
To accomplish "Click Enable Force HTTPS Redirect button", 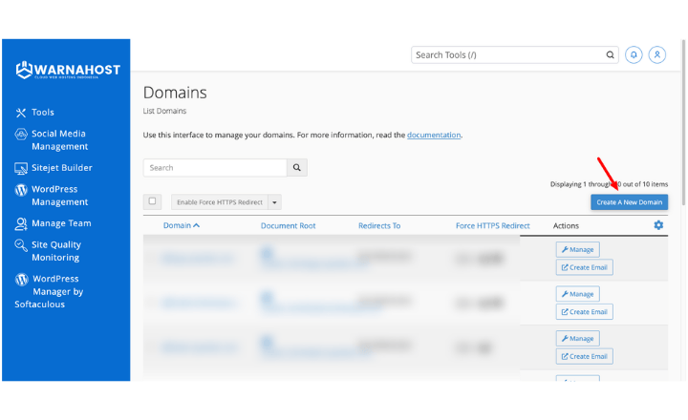I will [x=220, y=202].
